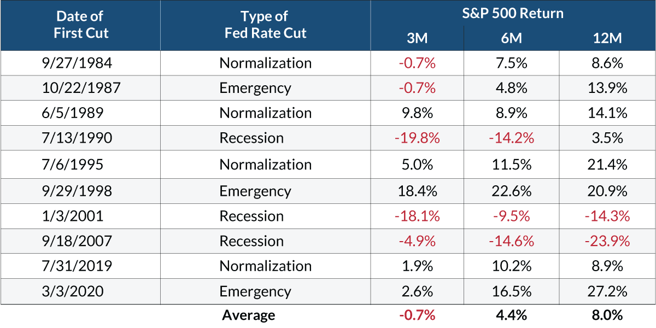
Task: Select the 6M column subheader
Action: tap(512, 38)
